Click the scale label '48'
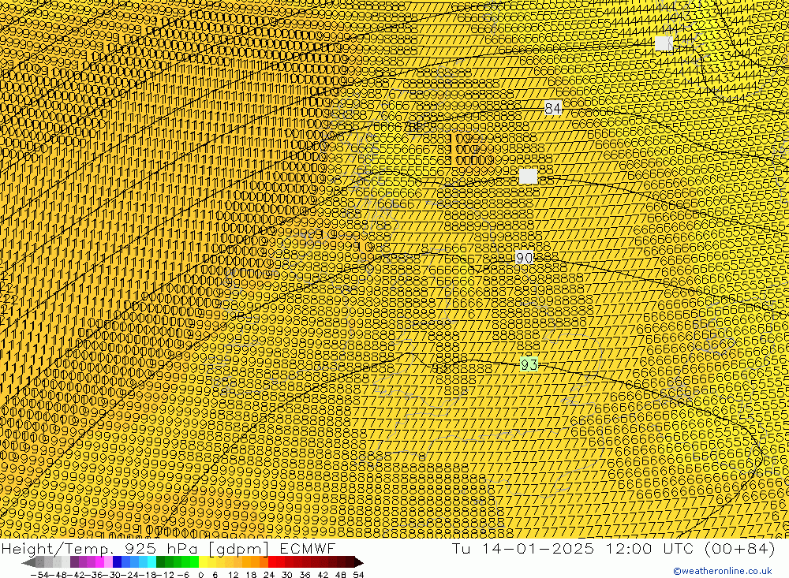This screenshot has height=578, width=789. point(341,575)
